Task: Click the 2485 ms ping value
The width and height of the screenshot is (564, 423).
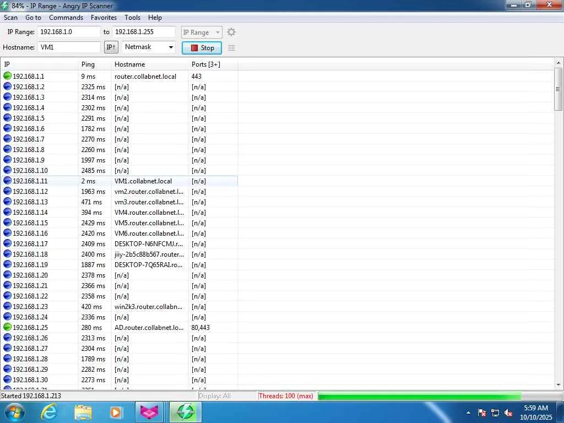Action: (x=93, y=171)
